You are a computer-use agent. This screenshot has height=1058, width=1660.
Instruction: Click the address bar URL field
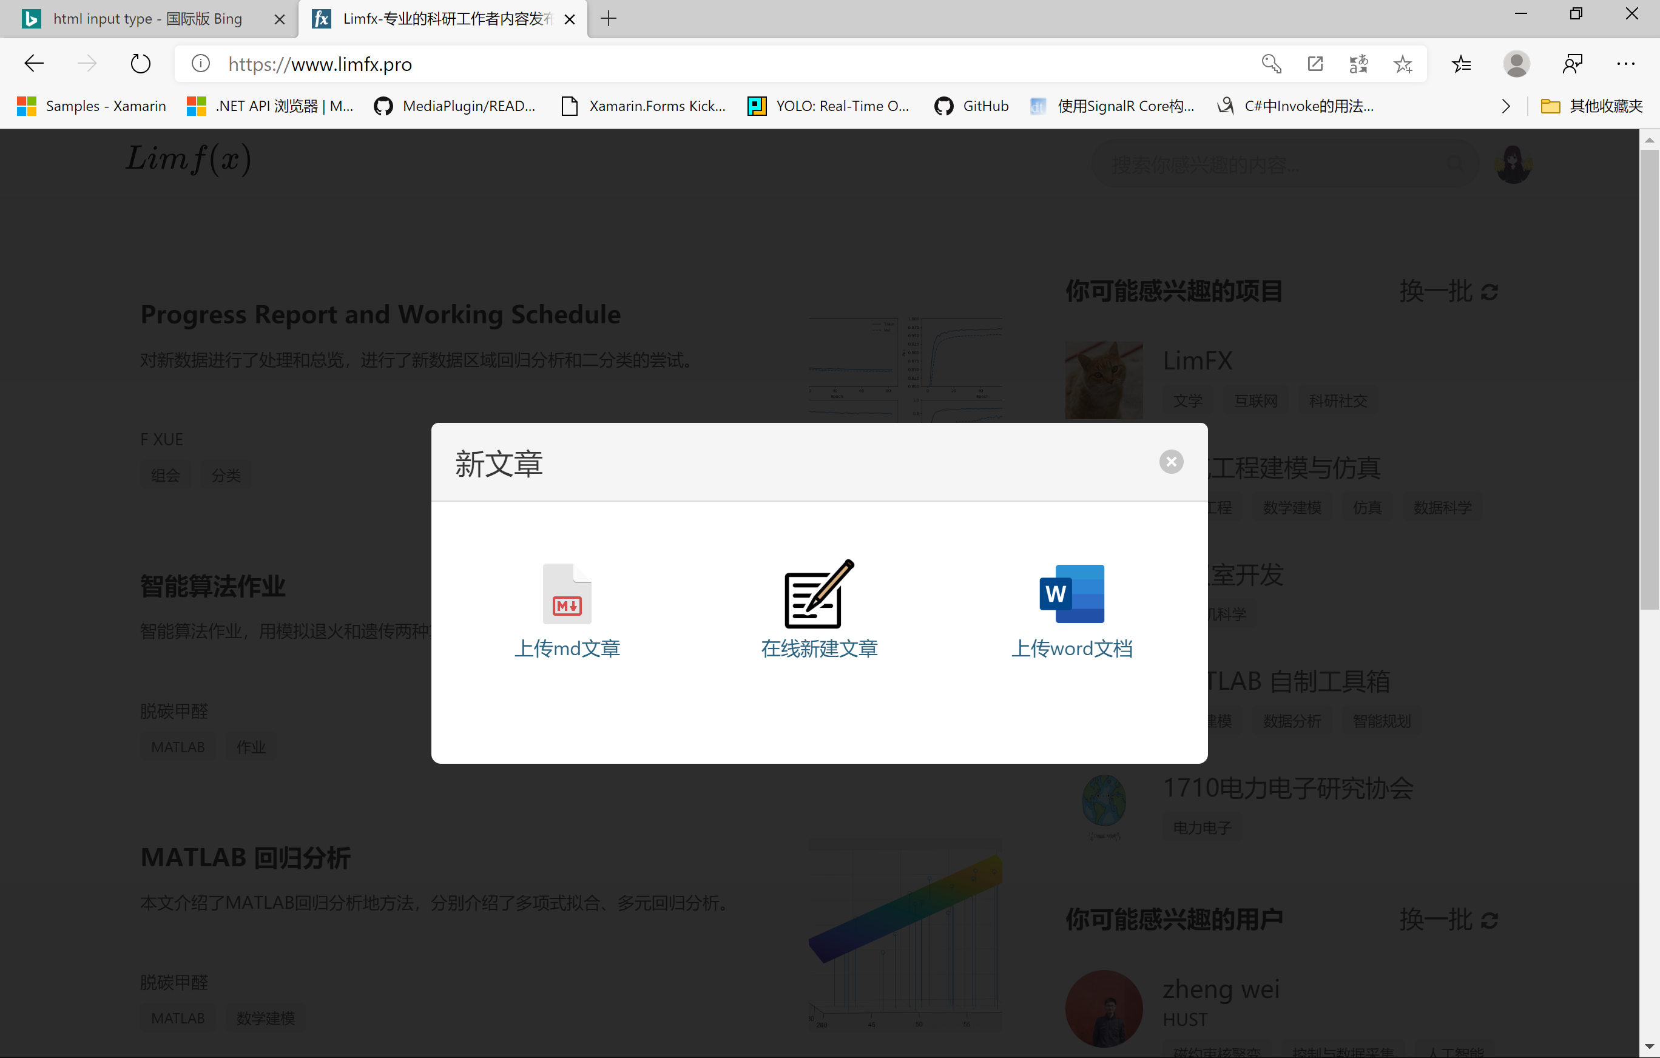(x=689, y=64)
